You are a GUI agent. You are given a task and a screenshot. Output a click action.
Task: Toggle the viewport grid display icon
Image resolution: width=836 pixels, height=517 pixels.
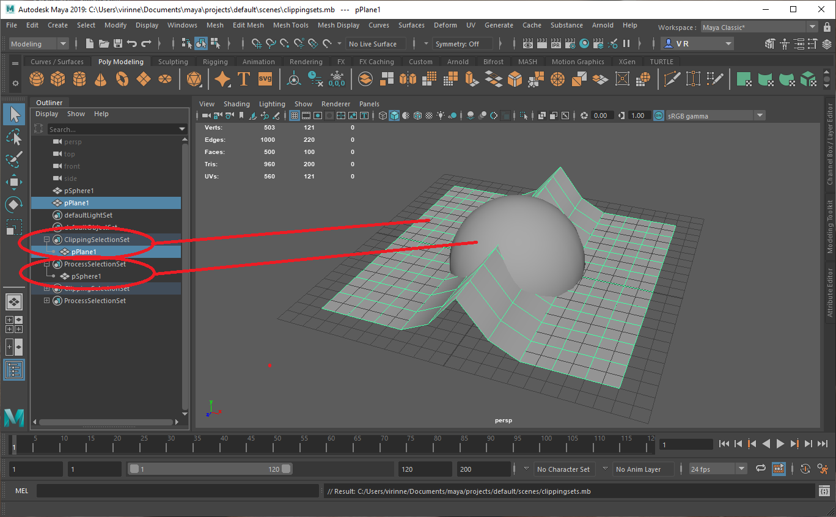(295, 116)
